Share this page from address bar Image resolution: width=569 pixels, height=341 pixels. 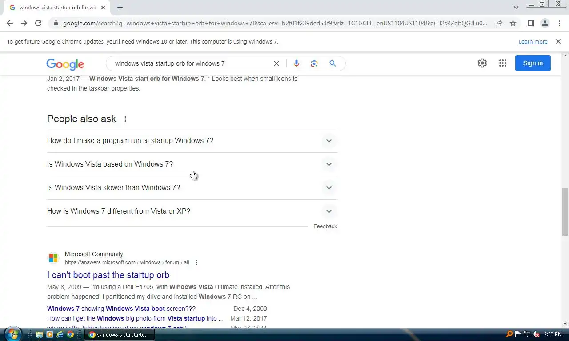coord(499,23)
